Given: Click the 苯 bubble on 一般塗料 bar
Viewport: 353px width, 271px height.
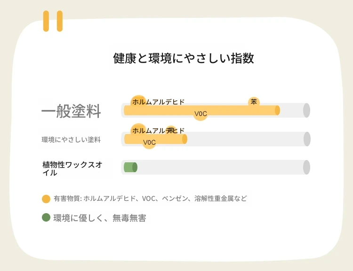Looking at the screenshot, I should tap(254, 102).
